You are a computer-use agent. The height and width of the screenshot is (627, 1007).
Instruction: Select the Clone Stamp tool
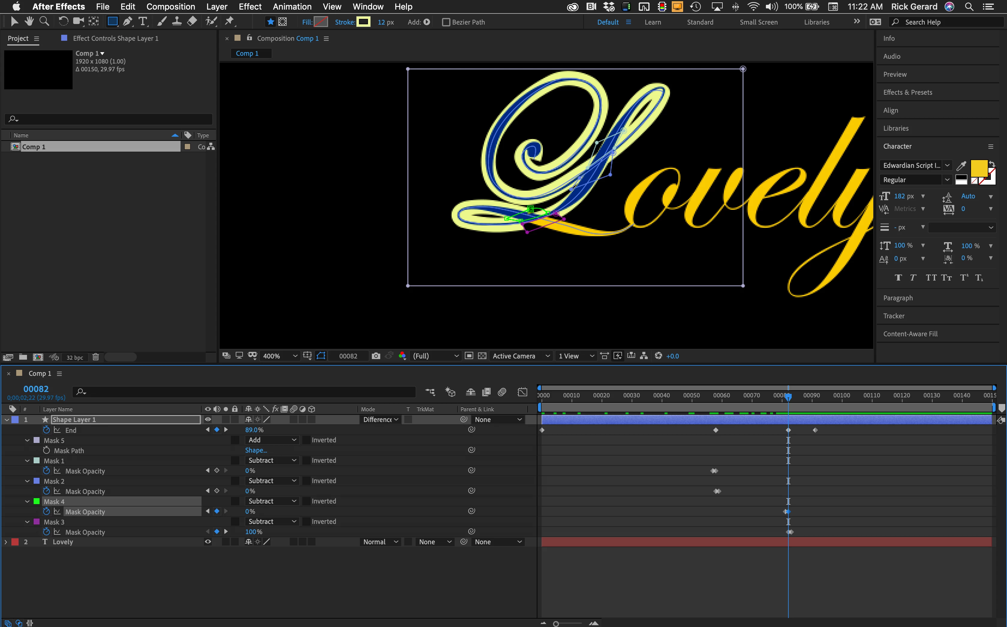click(x=177, y=22)
